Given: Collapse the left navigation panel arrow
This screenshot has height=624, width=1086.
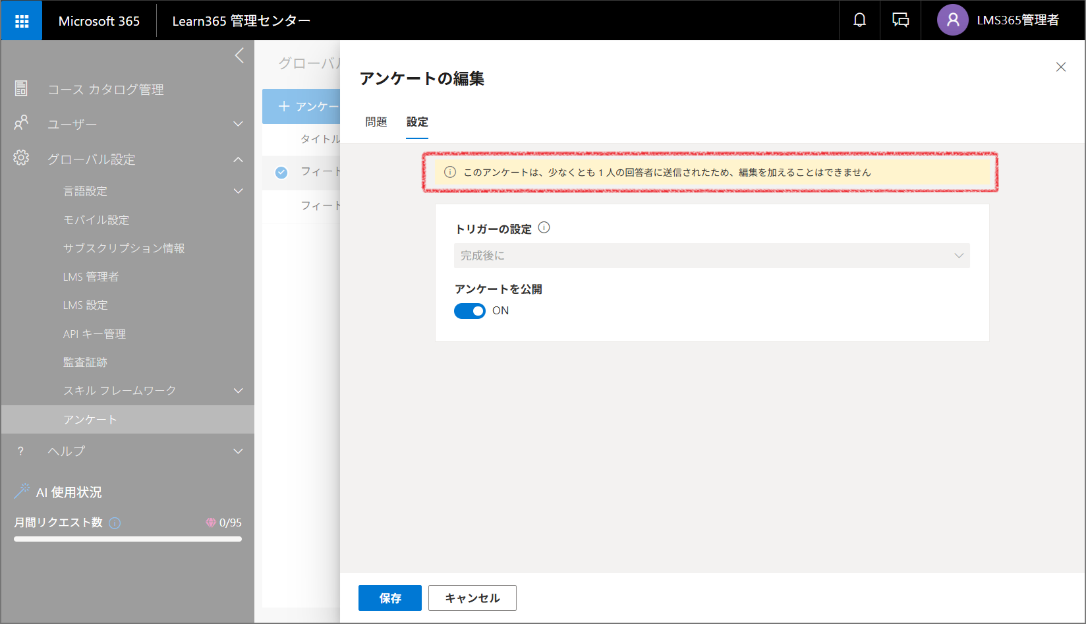Looking at the screenshot, I should pos(239,56).
